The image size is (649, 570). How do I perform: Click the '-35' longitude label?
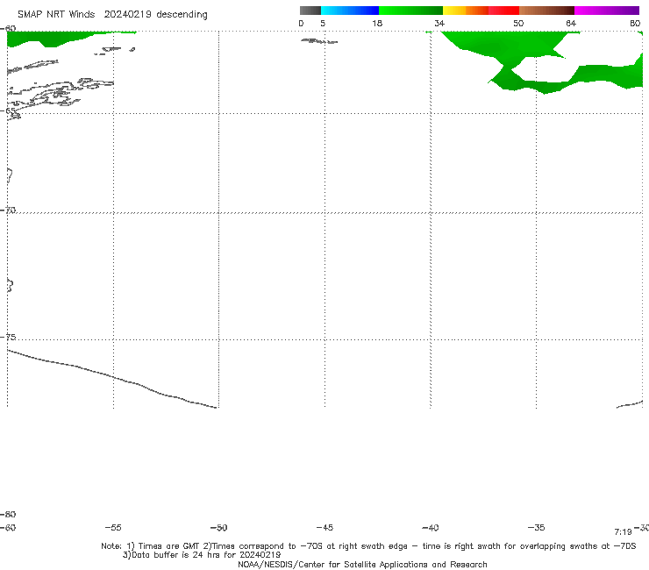(x=537, y=528)
